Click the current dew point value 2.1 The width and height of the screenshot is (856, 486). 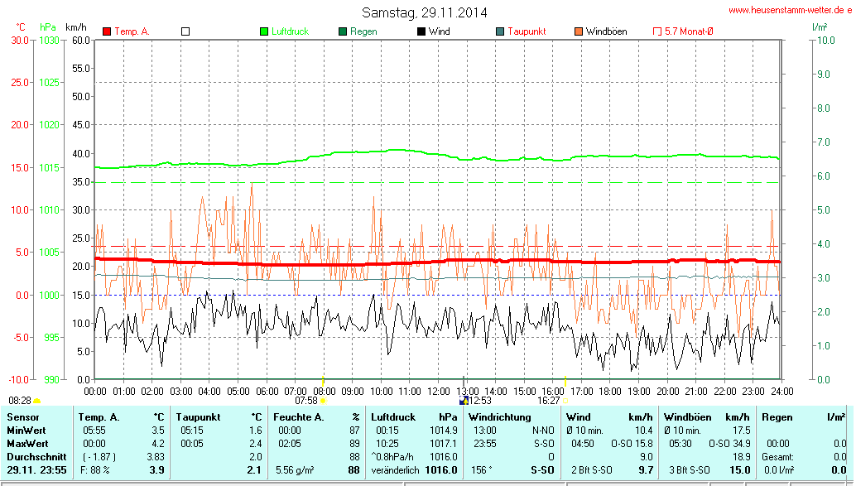(254, 470)
